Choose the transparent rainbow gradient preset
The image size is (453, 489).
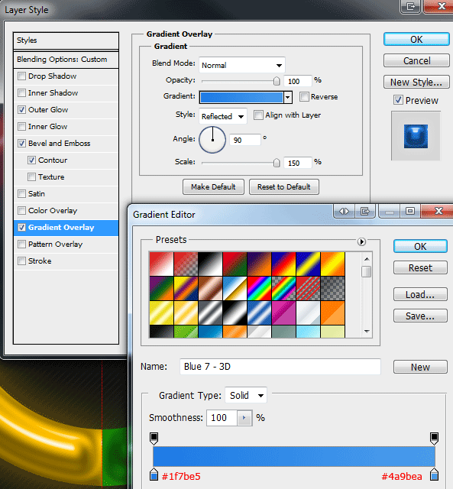click(x=283, y=289)
